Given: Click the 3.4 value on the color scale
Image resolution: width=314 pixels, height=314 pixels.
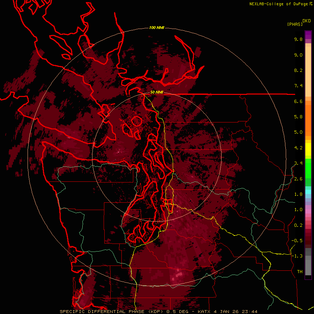Looking at the screenshot, I should [298, 163].
